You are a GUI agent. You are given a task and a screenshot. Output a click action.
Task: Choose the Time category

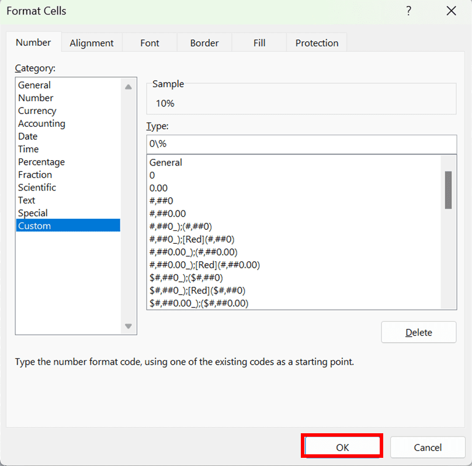tap(68, 149)
